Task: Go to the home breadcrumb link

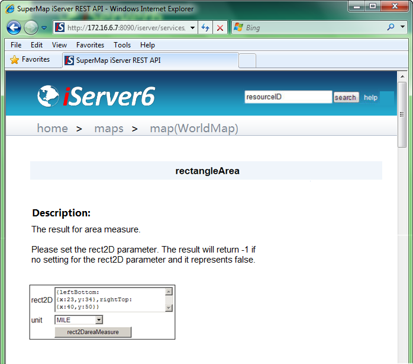Action: coord(52,129)
